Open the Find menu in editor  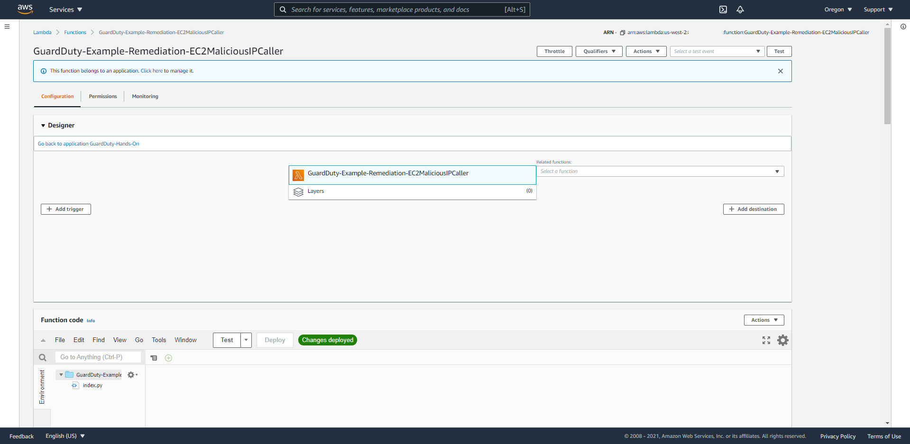pos(99,340)
